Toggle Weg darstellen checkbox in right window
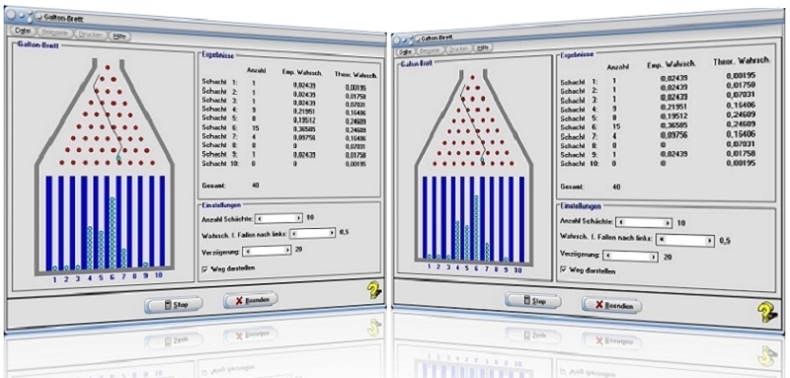The width and height of the screenshot is (790, 378). pyautogui.click(x=563, y=270)
